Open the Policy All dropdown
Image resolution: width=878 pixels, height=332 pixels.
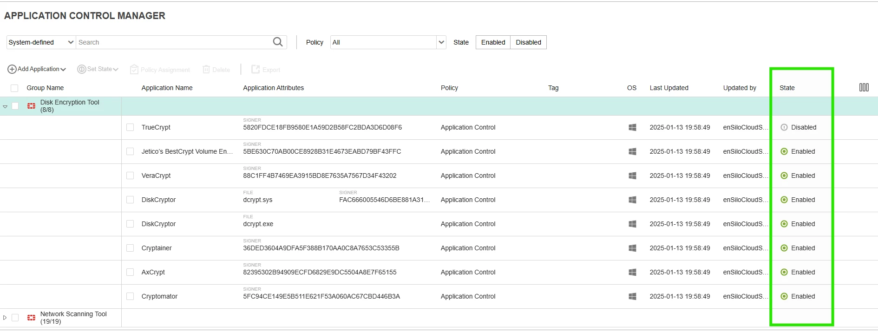[x=388, y=42]
